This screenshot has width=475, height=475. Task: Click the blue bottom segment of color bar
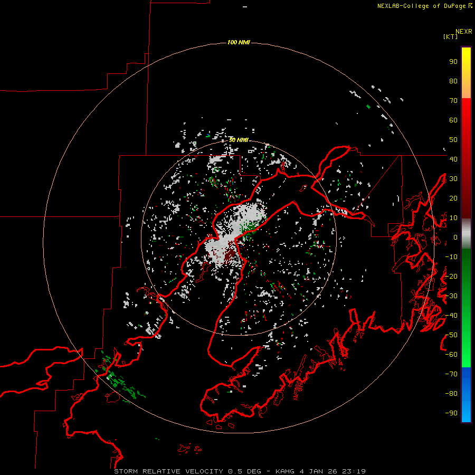466,395
